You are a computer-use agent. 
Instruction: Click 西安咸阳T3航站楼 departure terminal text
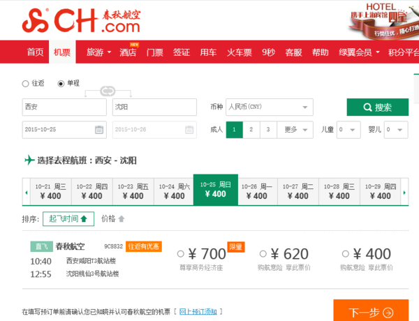point(91,261)
